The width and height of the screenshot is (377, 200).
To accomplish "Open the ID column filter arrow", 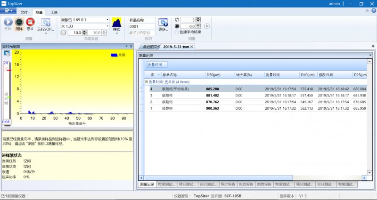I will pyautogui.click(x=158, y=75).
